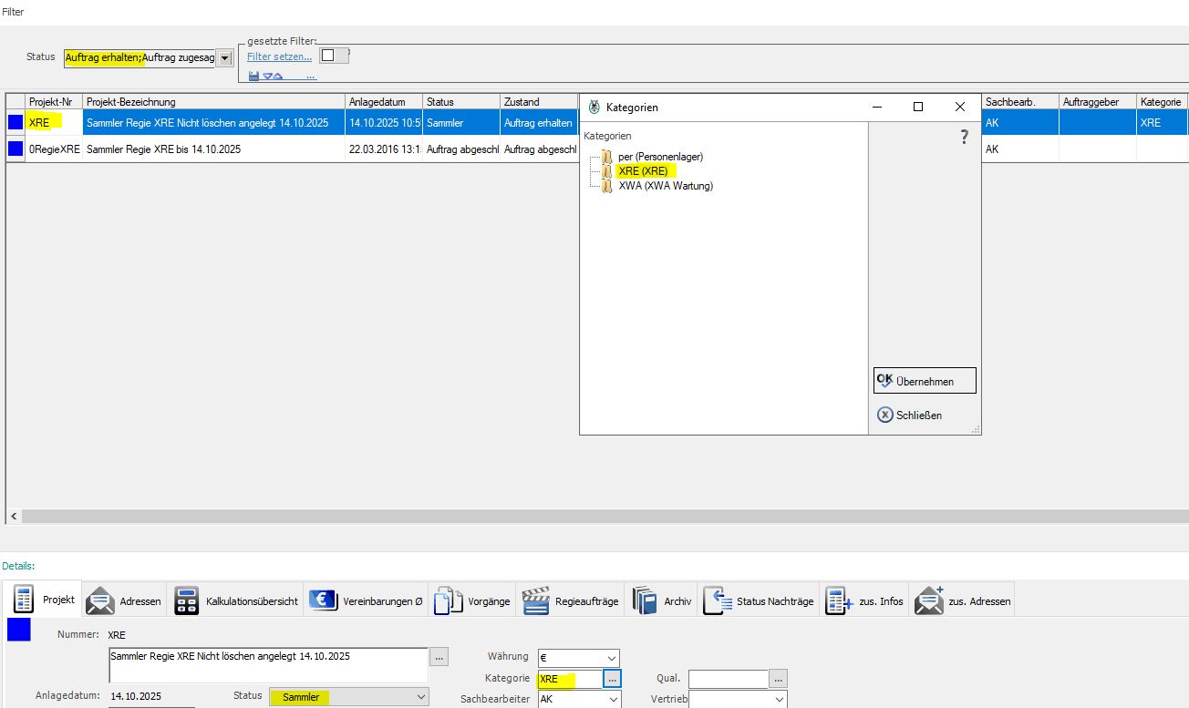
Task: Expand the Status filter dropdown at top
Action: (225, 58)
